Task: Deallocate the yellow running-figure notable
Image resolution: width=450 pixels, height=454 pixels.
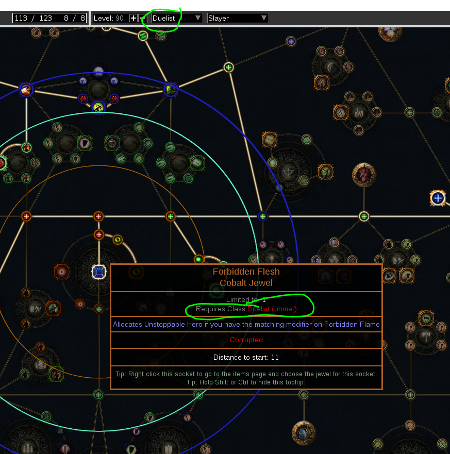Action: click(x=98, y=108)
